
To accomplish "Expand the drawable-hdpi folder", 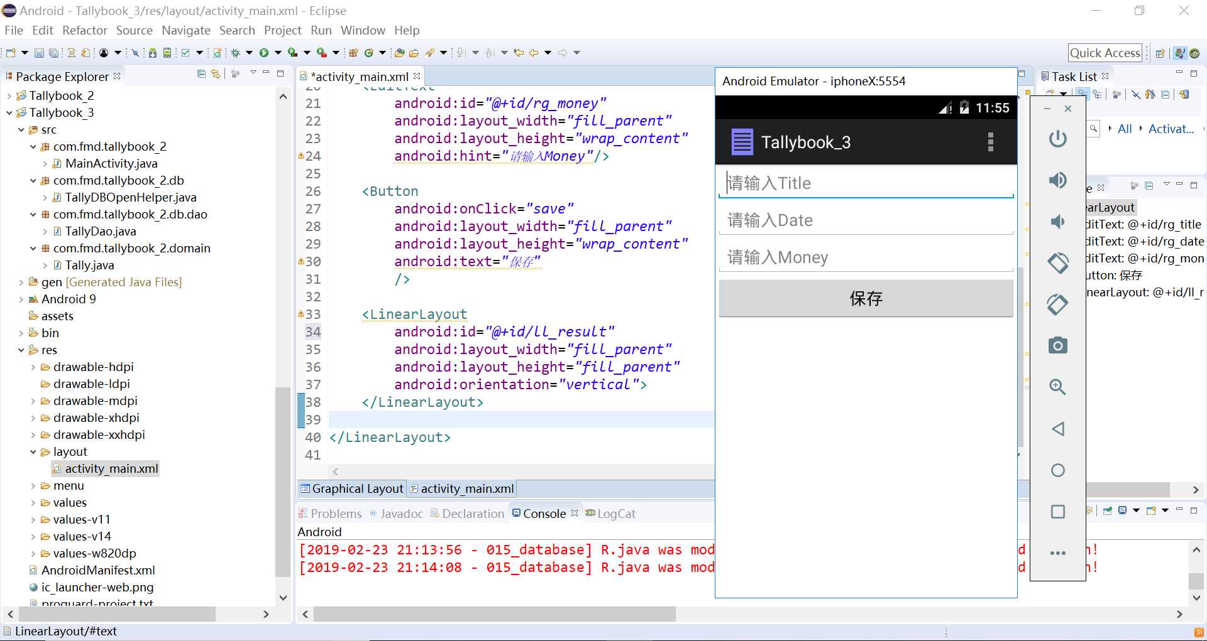I will [x=33, y=367].
